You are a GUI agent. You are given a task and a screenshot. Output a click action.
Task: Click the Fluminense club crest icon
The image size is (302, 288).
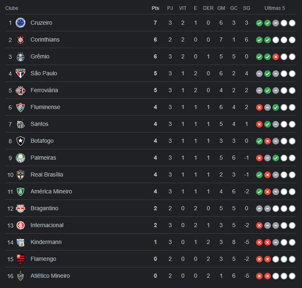point(21,107)
